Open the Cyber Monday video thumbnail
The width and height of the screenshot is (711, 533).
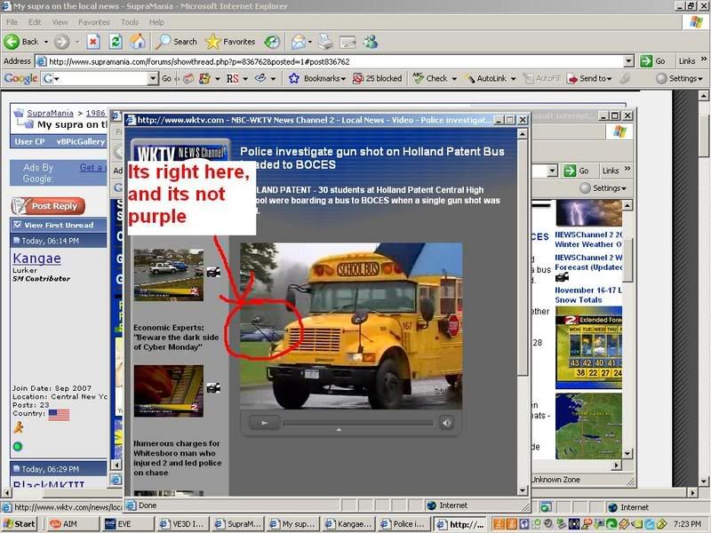(169, 391)
